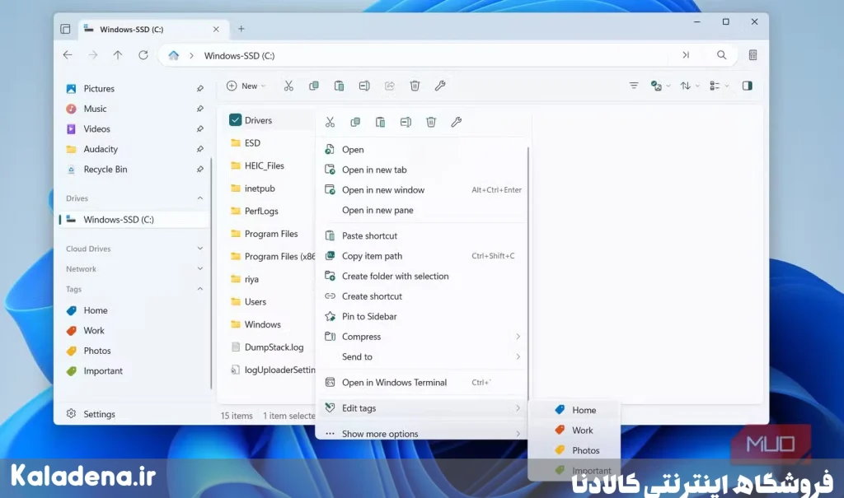Click the Copy icon in the main toolbar
The height and width of the screenshot is (498, 844).
[x=314, y=86]
